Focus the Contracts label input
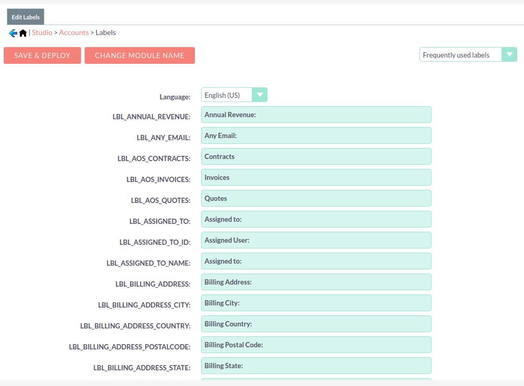The width and height of the screenshot is (524, 386). pos(316,156)
